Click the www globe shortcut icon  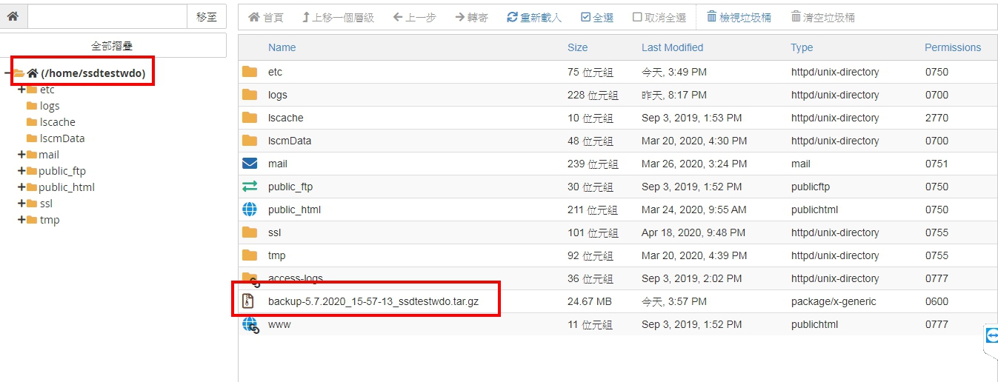click(x=250, y=325)
